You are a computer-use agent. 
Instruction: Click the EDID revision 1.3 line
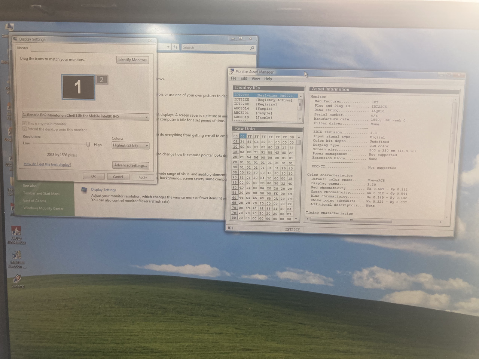tap(345, 132)
